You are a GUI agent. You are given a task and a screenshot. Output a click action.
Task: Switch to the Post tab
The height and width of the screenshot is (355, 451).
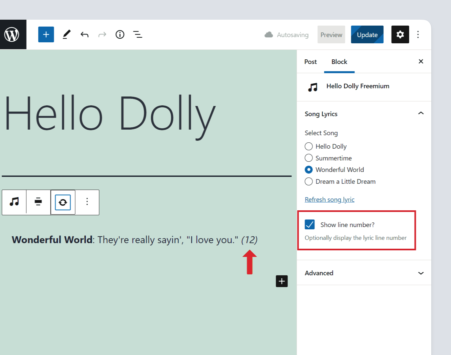coord(311,62)
